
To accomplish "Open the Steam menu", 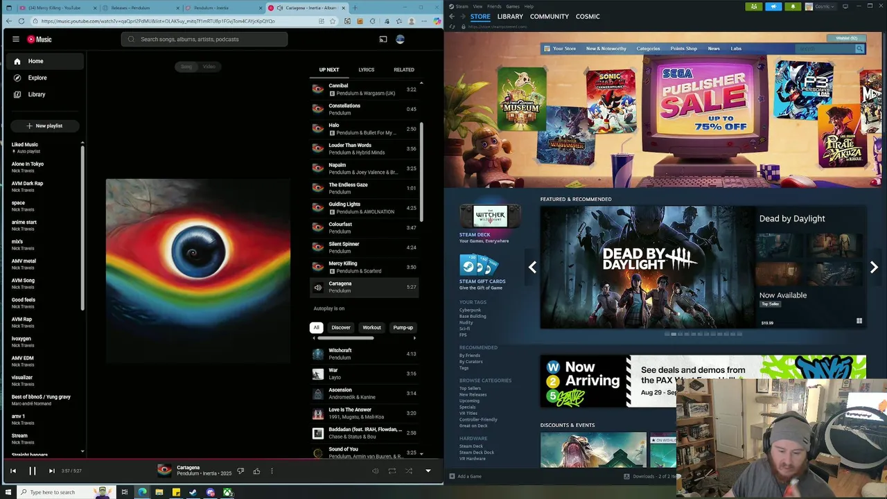I will [462, 6].
